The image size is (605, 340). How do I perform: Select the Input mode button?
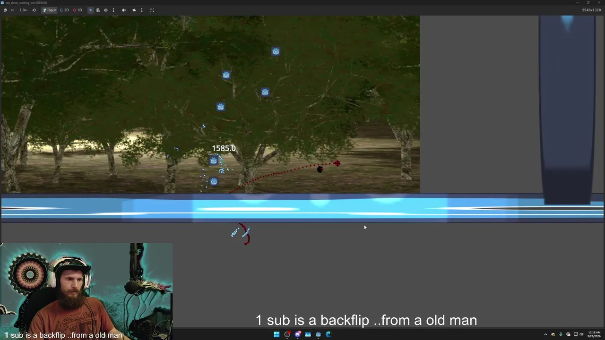pos(49,10)
